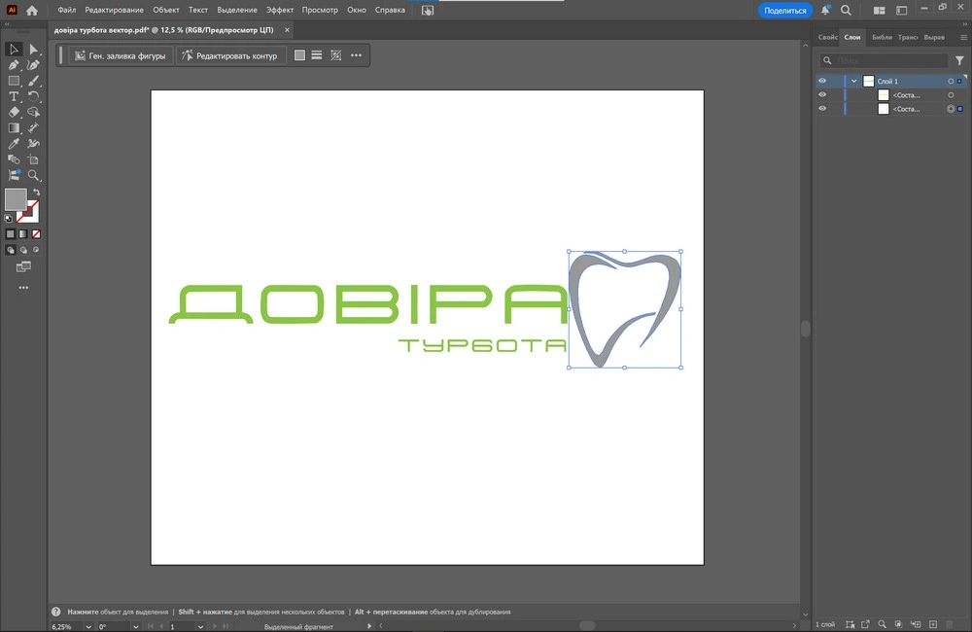Pick the Type tool (T)
This screenshot has width=972, height=632.
pyautogui.click(x=14, y=97)
